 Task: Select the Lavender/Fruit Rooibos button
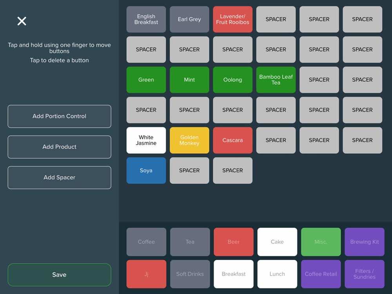click(232, 19)
